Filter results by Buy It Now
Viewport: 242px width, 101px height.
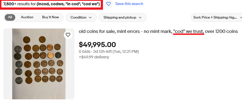tap(51, 17)
